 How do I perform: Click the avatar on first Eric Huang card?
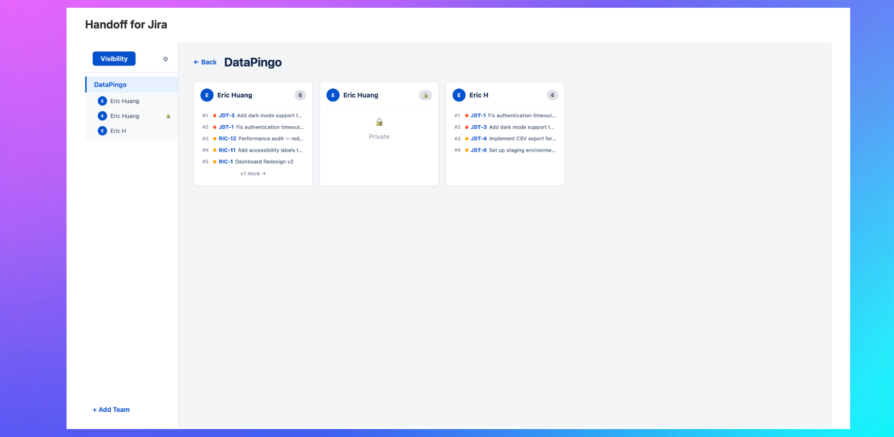click(x=207, y=95)
